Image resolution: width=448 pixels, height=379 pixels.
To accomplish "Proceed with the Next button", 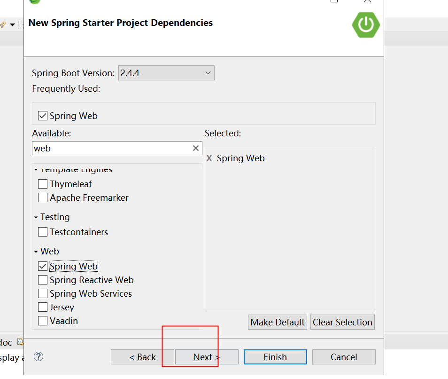I will pyautogui.click(x=207, y=357).
